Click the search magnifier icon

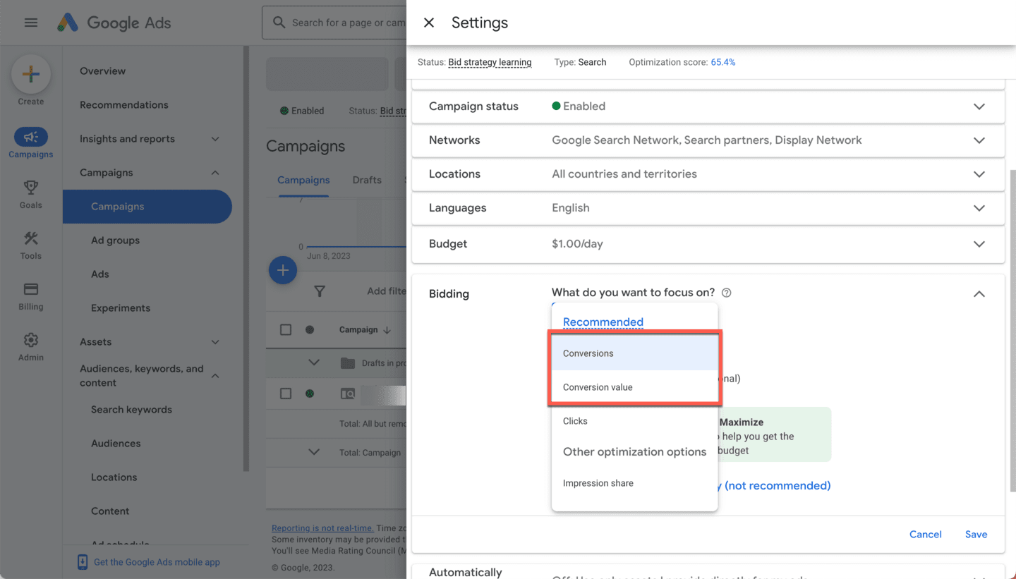tap(279, 23)
